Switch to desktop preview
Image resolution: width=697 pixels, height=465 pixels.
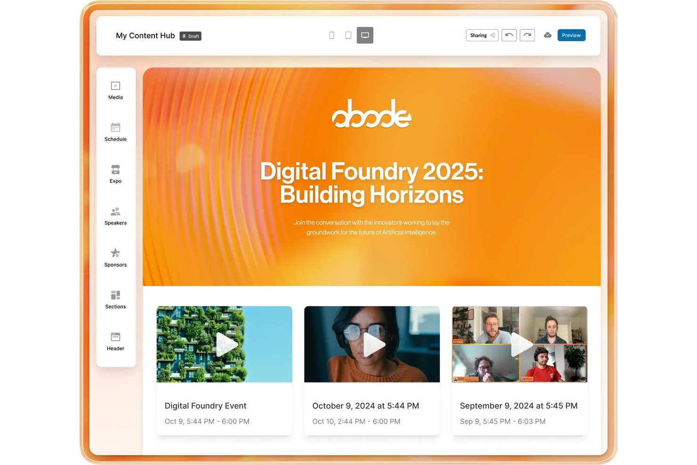[365, 35]
